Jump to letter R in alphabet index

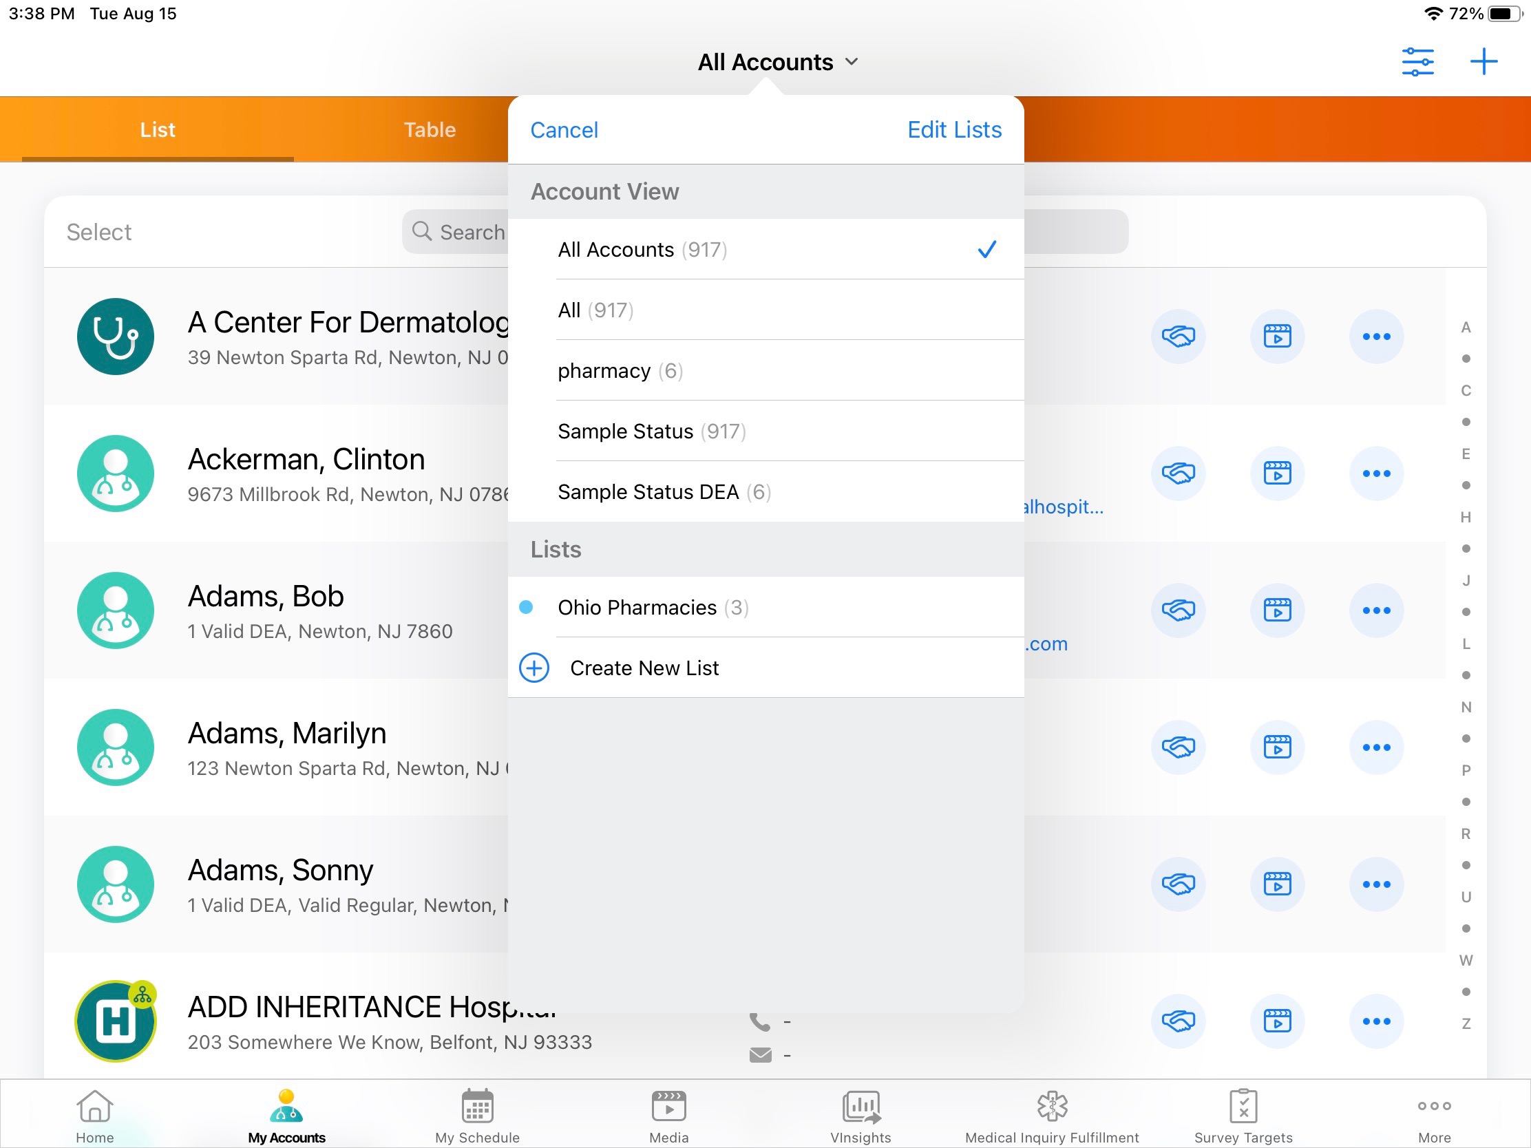[1465, 833]
